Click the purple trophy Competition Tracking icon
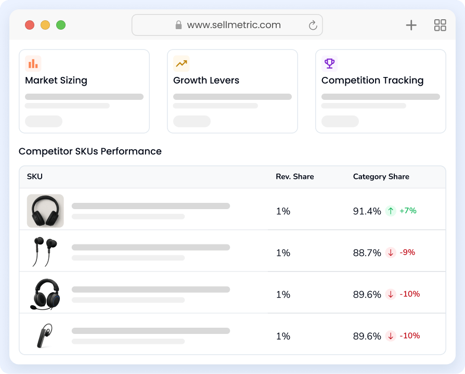 [329, 63]
